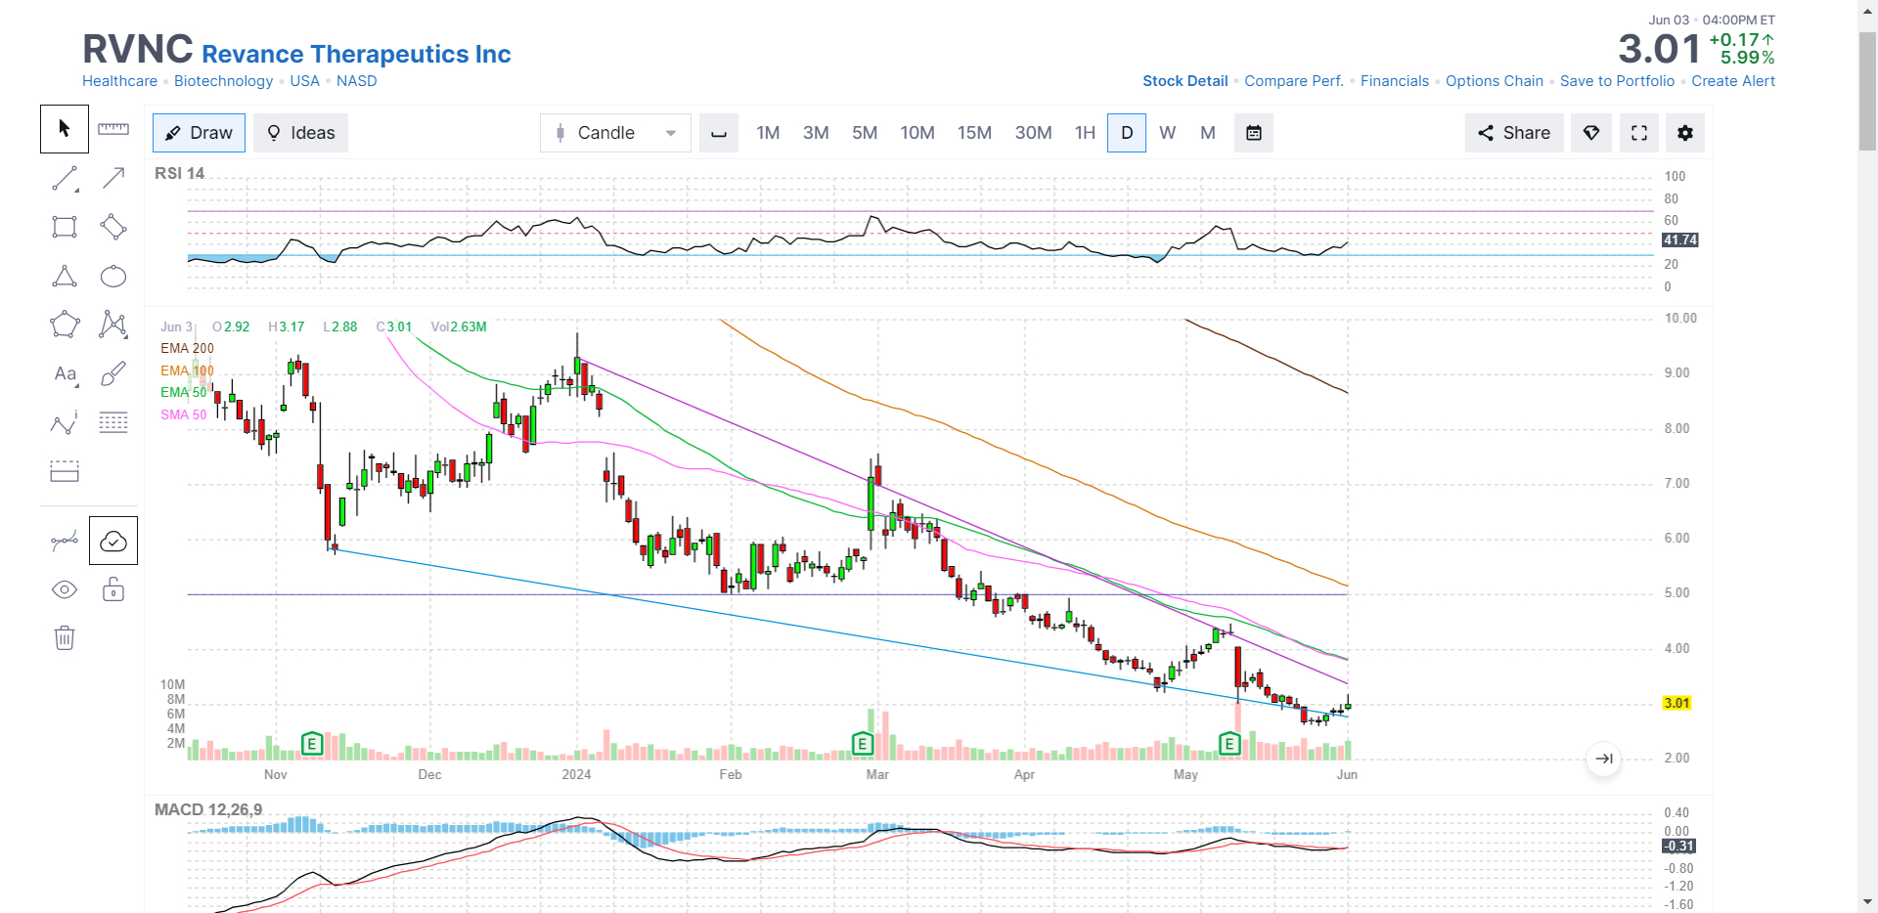Switch to the Weekly (W) timeframe tab

tap(1167, 133)
